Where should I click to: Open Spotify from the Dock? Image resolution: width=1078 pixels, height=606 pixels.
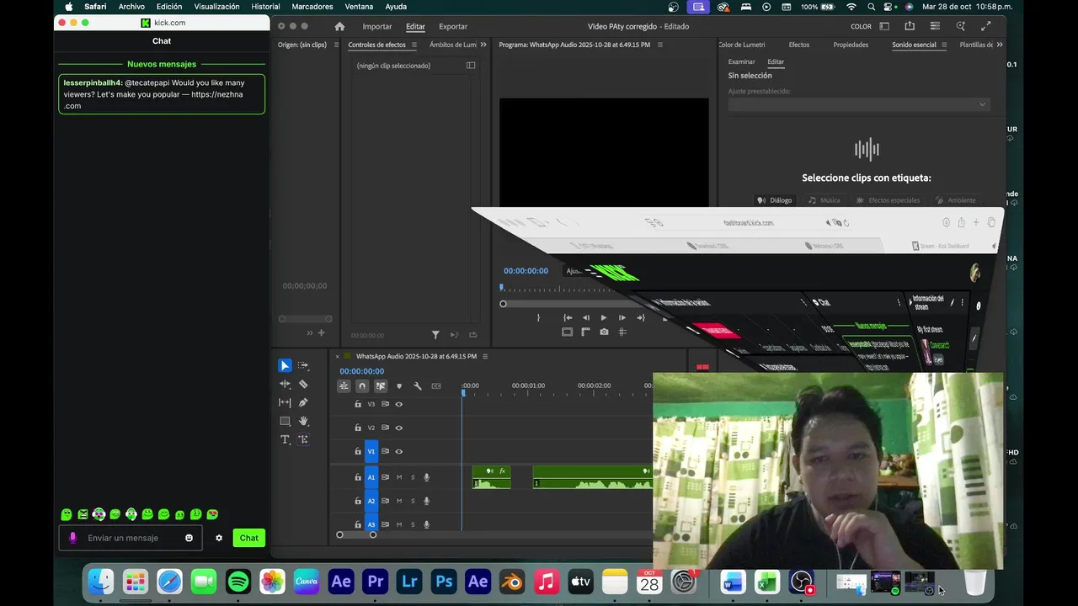click(238, 581)
